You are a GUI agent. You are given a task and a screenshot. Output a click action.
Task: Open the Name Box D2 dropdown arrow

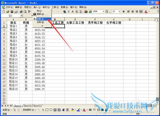21,16
